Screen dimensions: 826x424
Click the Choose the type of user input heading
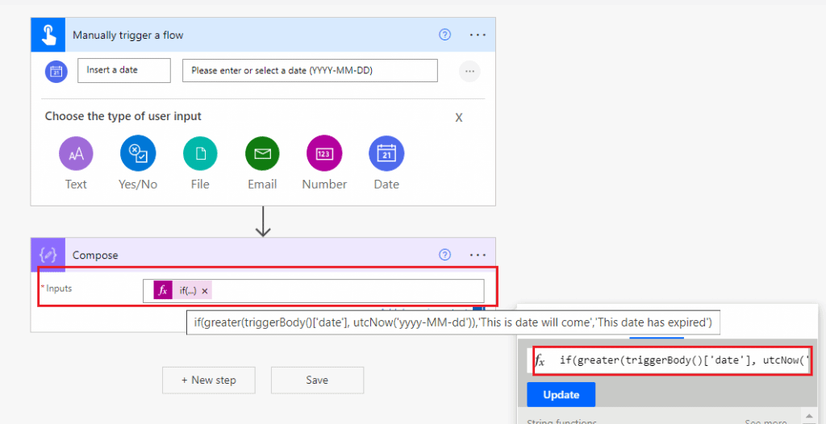123,116
